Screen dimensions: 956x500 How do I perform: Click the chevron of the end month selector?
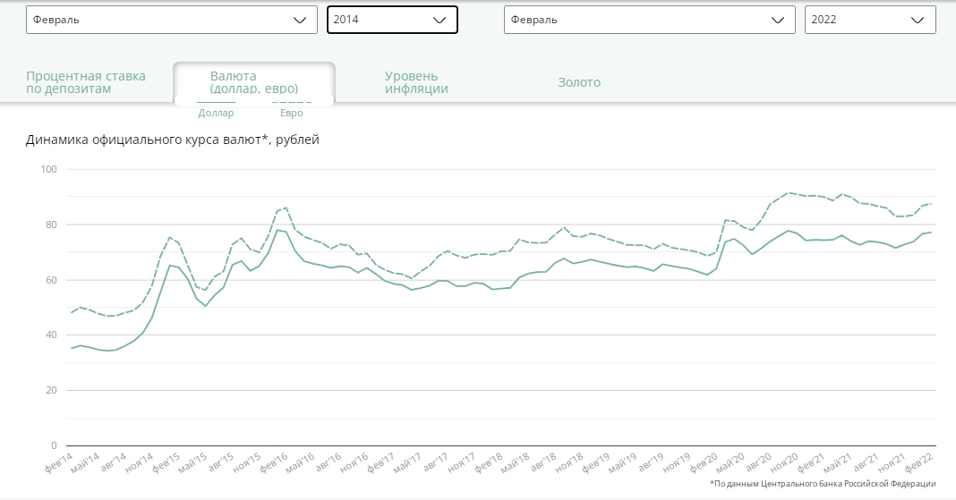pos(777,20)
